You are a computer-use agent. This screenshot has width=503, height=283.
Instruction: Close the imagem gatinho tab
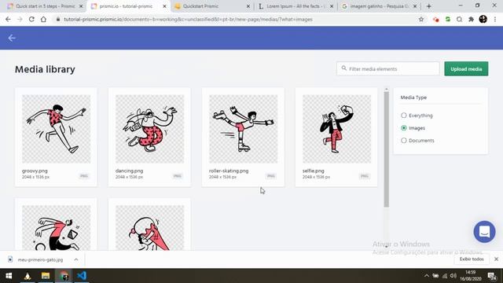click(x=415, y=6)
